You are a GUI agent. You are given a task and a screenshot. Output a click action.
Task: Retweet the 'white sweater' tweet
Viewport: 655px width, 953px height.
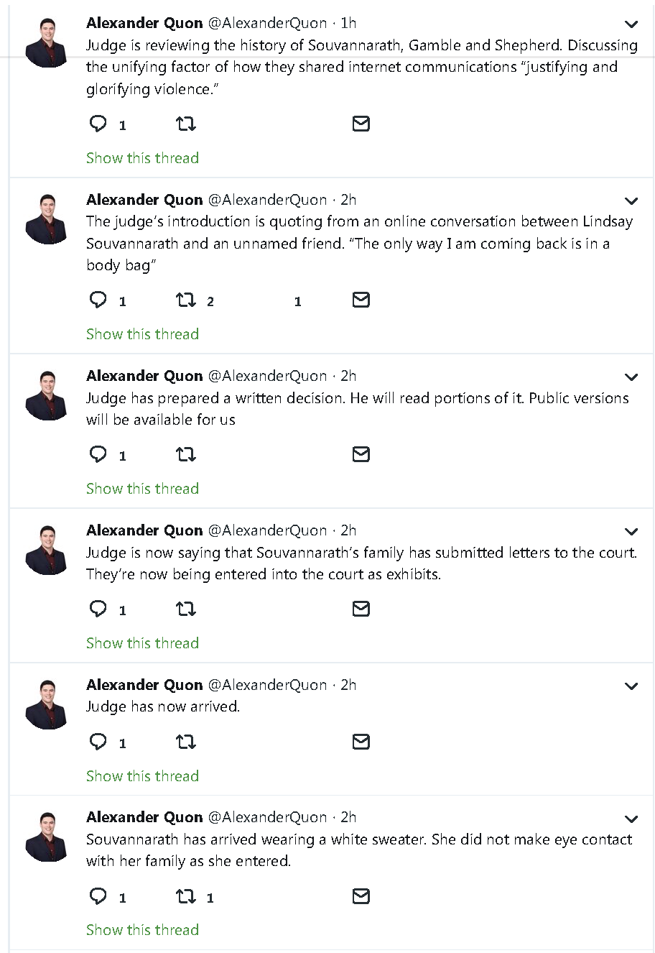pos(186,896)
